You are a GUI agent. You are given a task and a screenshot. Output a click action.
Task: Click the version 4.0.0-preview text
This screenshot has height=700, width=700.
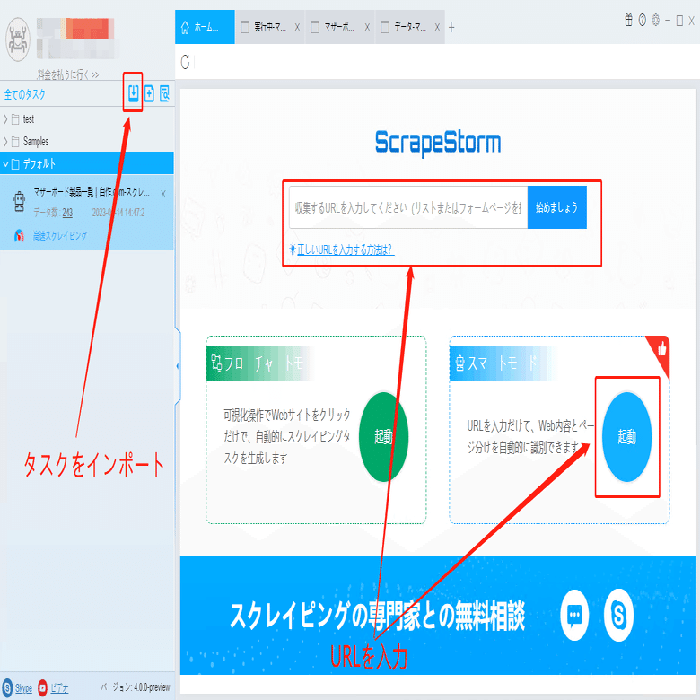tap(136, 687)
